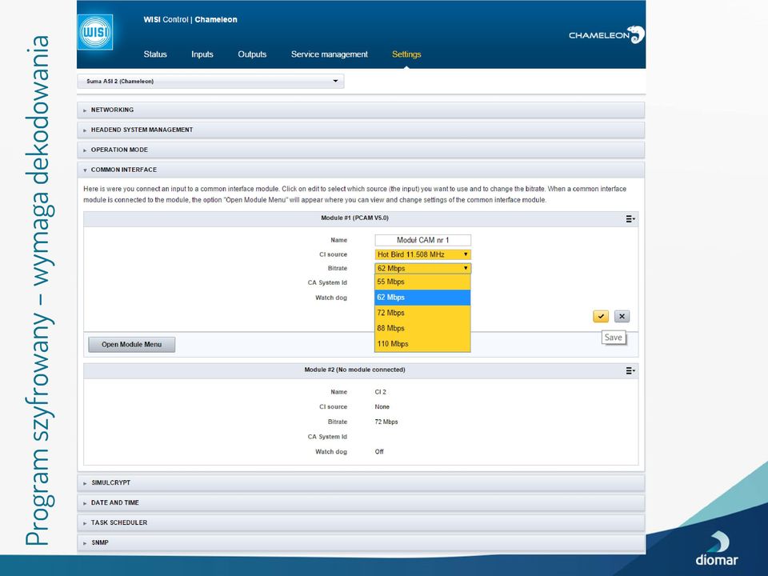Viewport: 768px width, 576px height.
Task: Expand the Task Scheduler section
Action: pyautogui.click(x=361, y=523)
